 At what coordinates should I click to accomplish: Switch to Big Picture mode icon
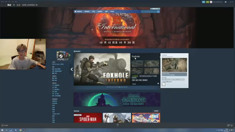(x=226, y=2)
